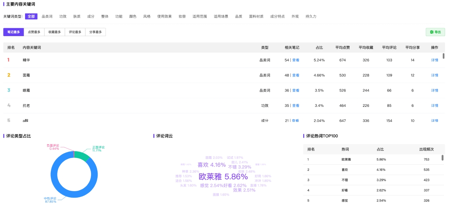The height and width of the screenshot is (213, 449).
Task: Open 详情 for the 面霜 row
Action: pyautogui.click(x=434, y=75)
